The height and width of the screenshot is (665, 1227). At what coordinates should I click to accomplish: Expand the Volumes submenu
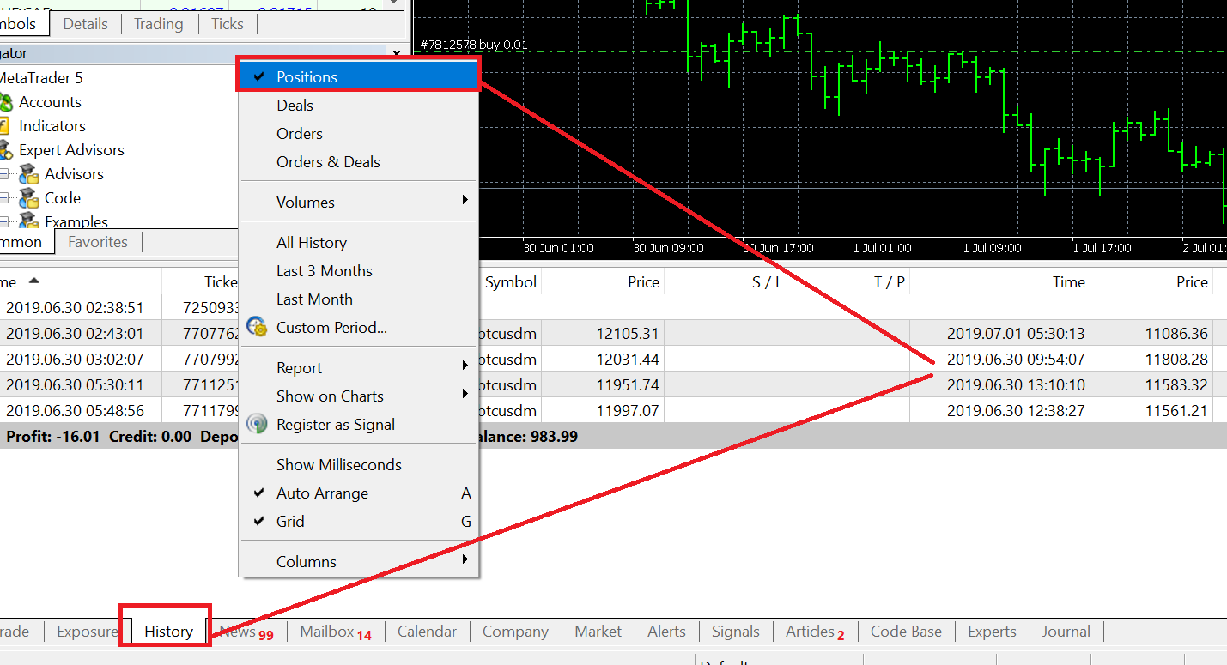click(358, 202)
